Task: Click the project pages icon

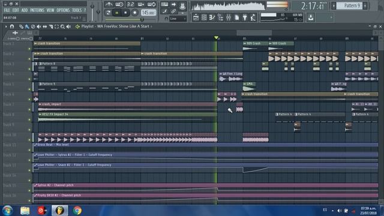Action: (x=237, y=17)
